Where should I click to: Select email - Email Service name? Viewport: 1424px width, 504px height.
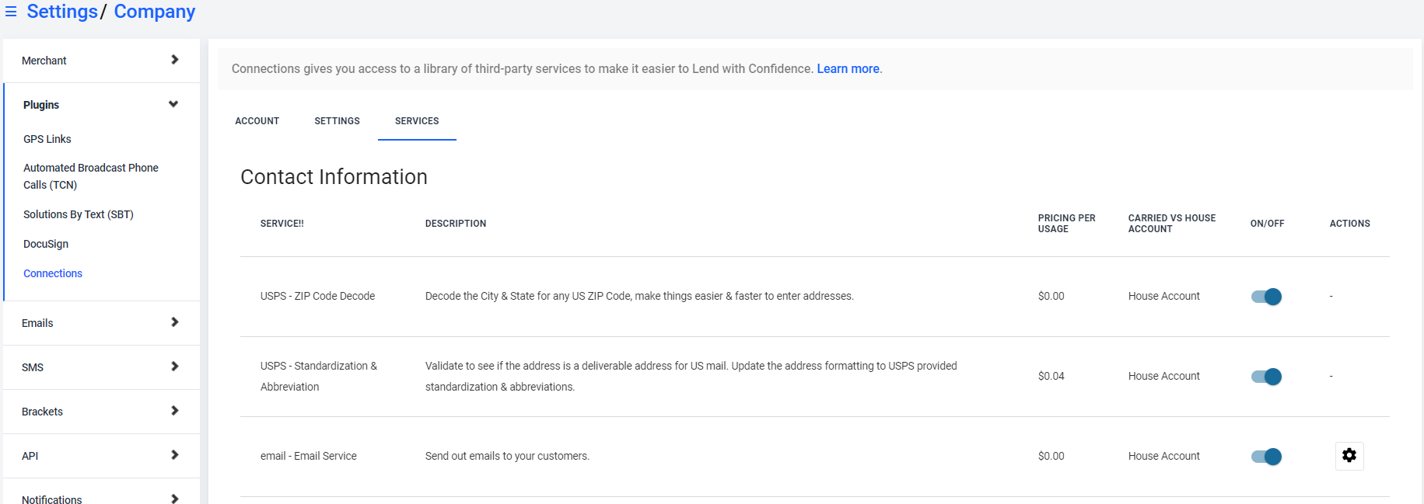click(309, 456)
